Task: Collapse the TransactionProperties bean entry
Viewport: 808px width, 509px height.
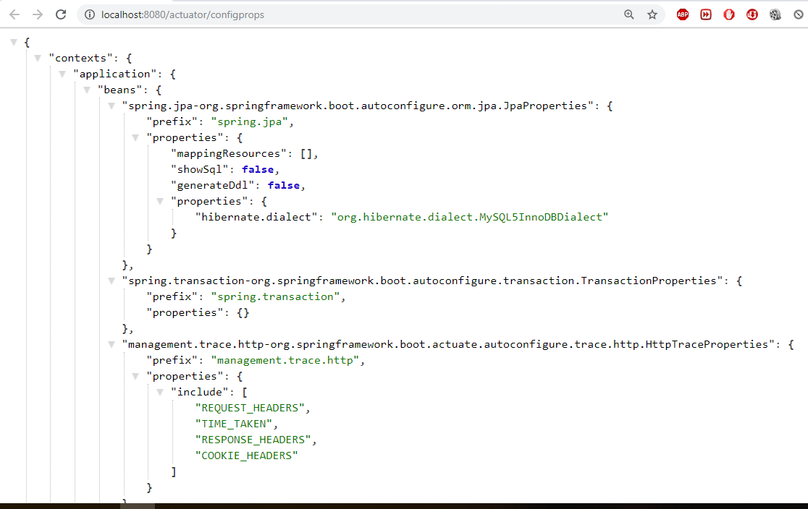Action: coord(111,281)
